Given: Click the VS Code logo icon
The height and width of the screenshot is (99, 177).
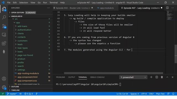Looking at the screenshot, I should click(3, 2).
